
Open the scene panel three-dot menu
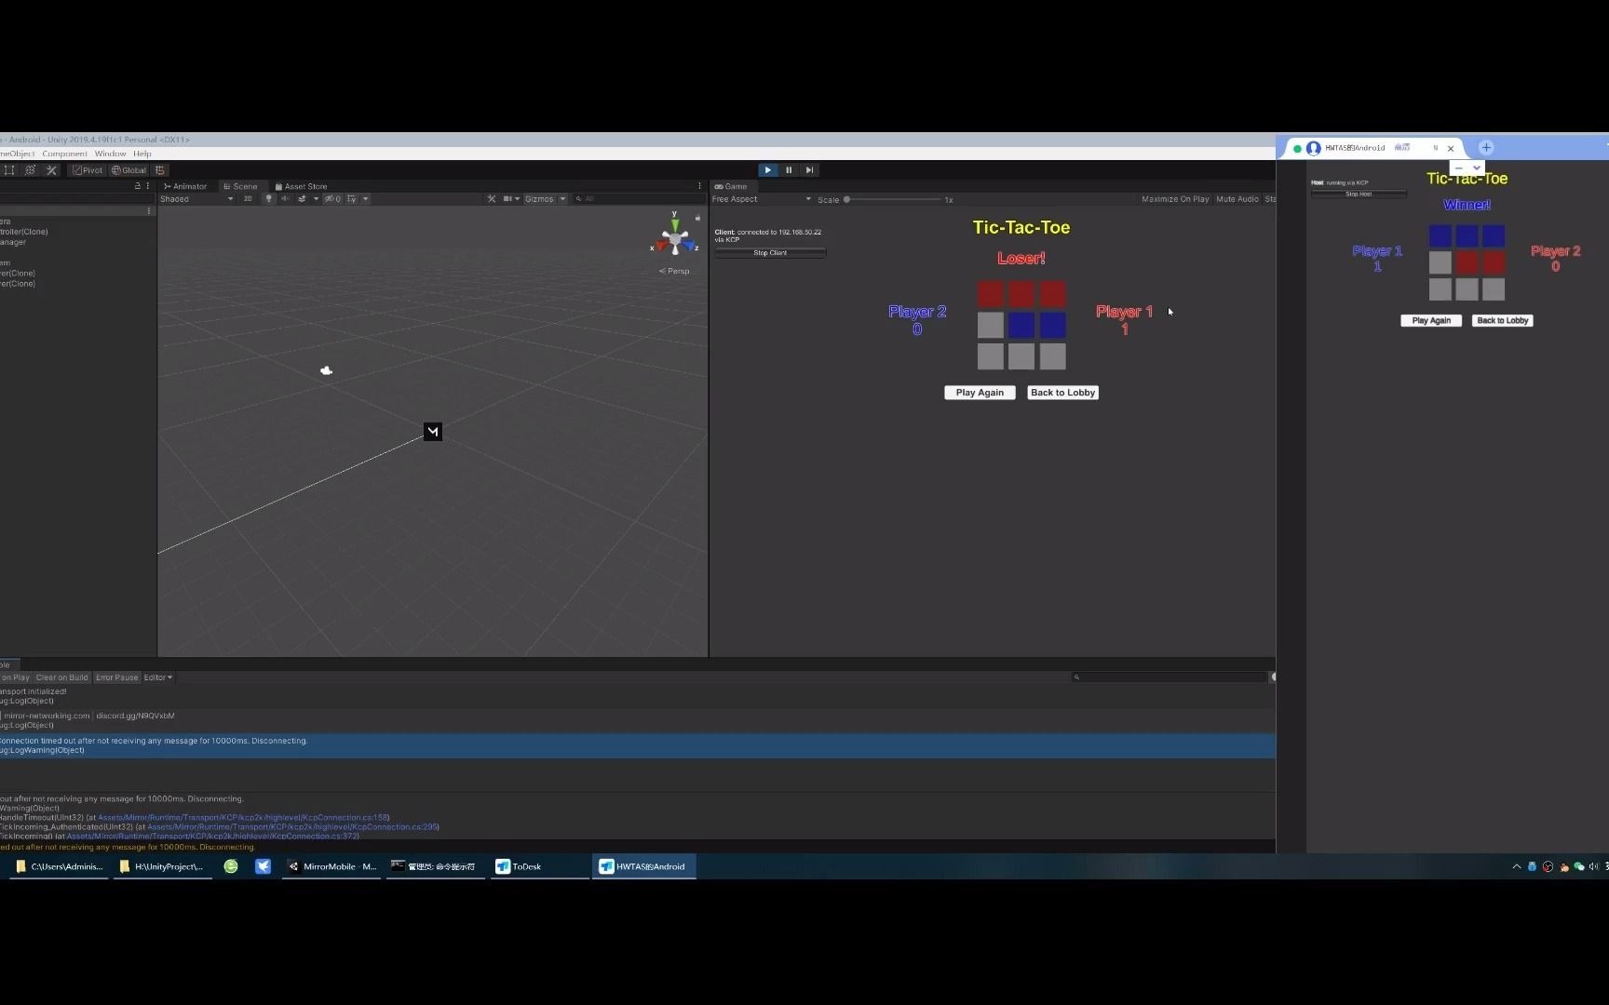(699, 186)
